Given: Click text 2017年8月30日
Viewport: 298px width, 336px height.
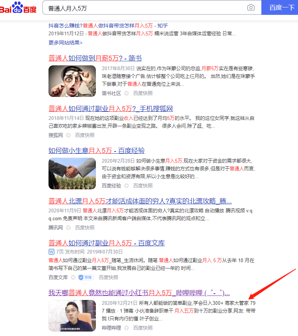Looking at the screenshot, I should coord(118,68).
